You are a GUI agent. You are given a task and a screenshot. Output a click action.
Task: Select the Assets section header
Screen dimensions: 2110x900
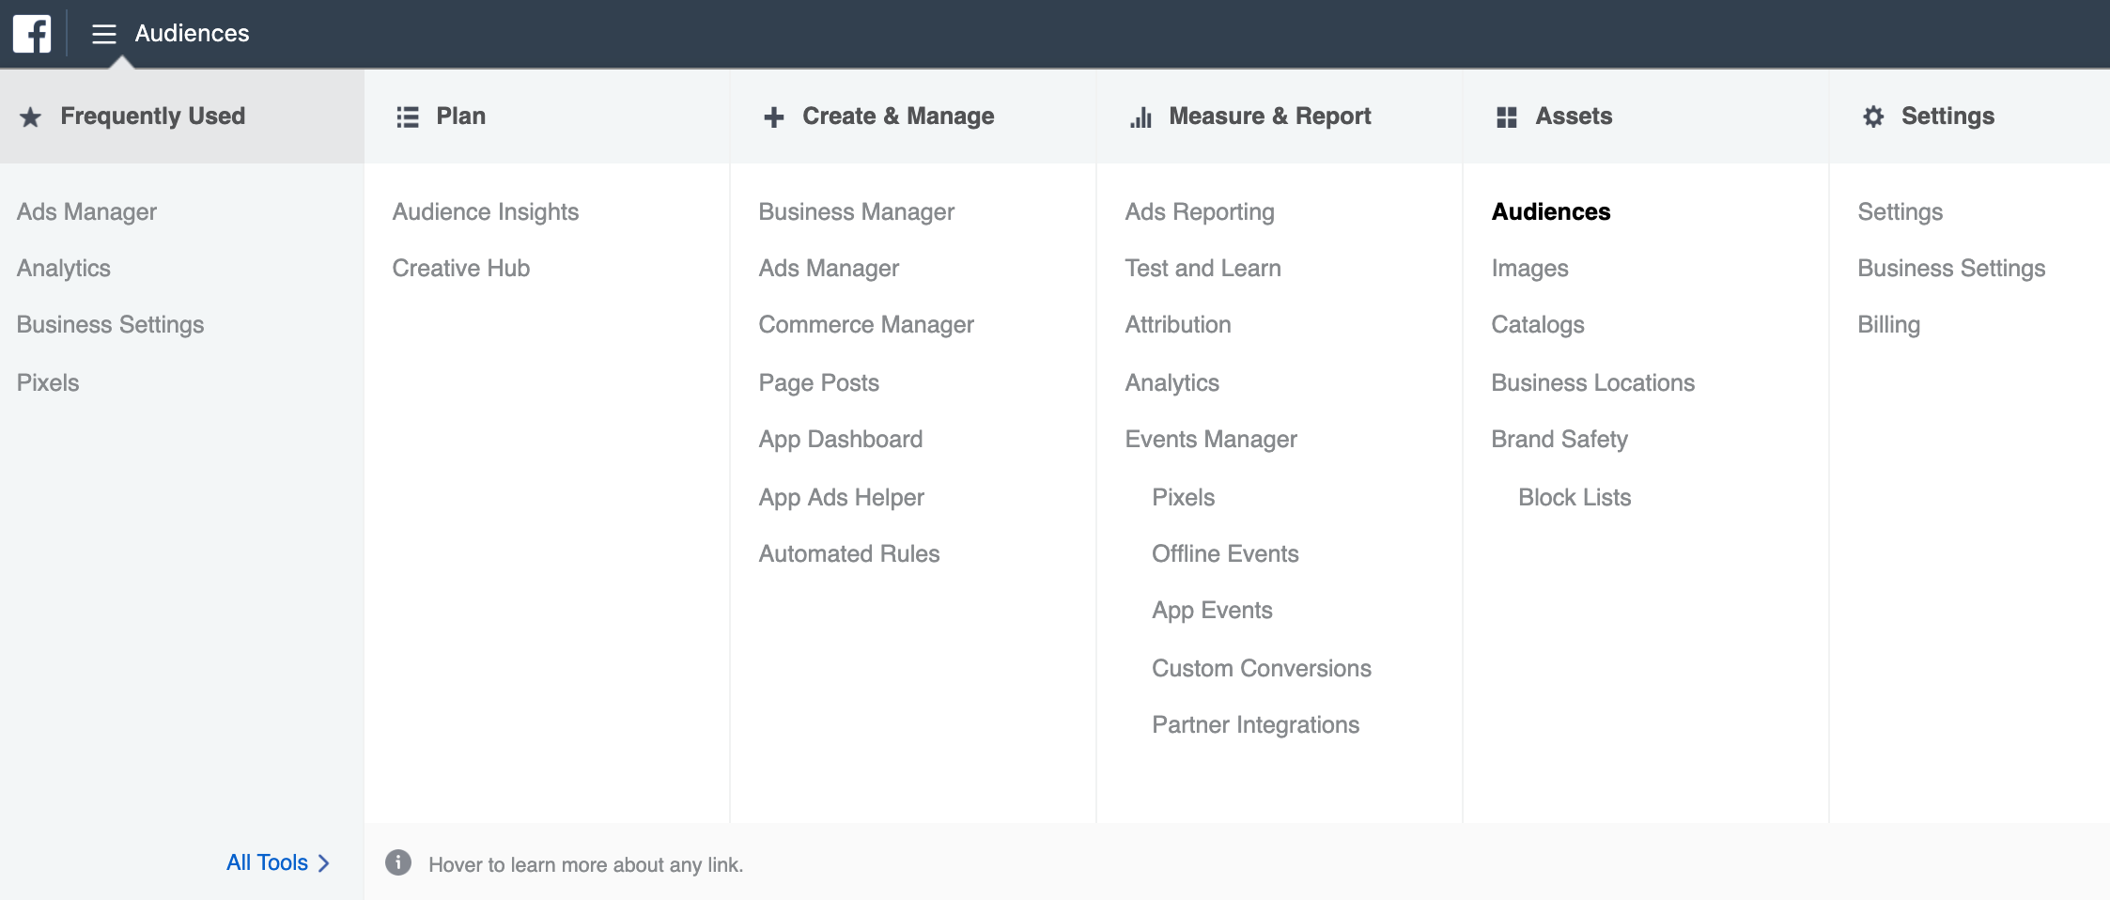(x=1574, y=116)
